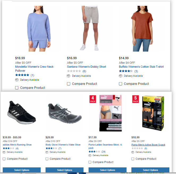Click delivery box icon under Mondetta Pullover
176x174 pixels.
pyautogui.click(x=17, y=80)
